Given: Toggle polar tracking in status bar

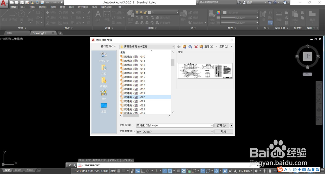Looking at the screenshot, I should [148, 171].
